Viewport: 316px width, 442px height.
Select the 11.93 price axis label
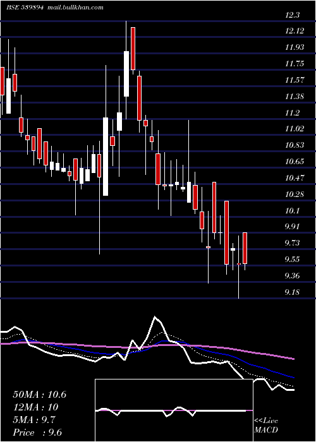pos(295,47)
